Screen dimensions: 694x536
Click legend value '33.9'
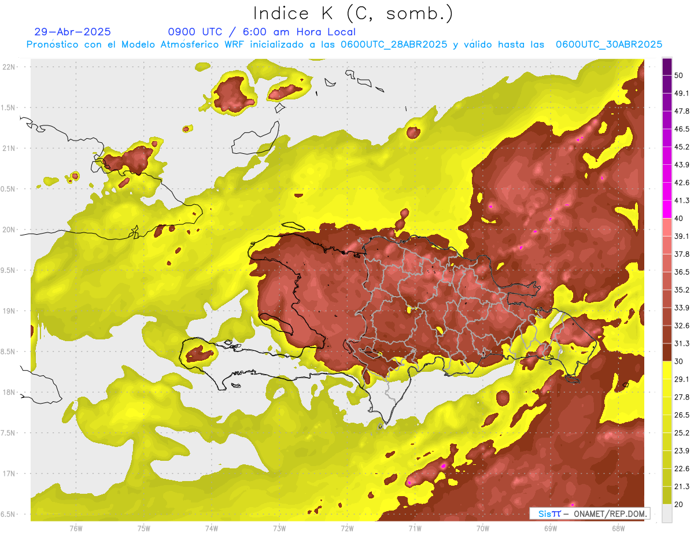(x=682, y=308)
